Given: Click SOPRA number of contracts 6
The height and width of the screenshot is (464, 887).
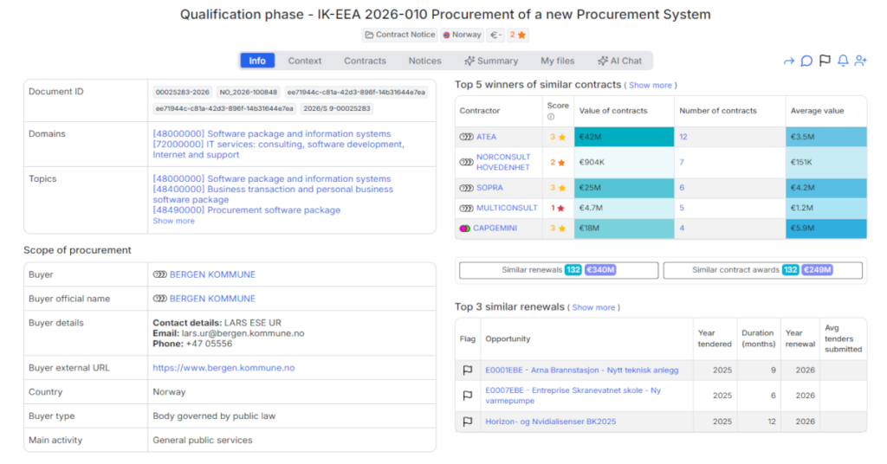Looking at the screenshot, I should 682,188.
